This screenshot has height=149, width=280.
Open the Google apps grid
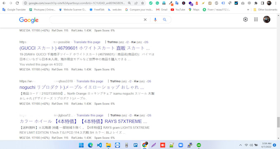pos(256,19)
